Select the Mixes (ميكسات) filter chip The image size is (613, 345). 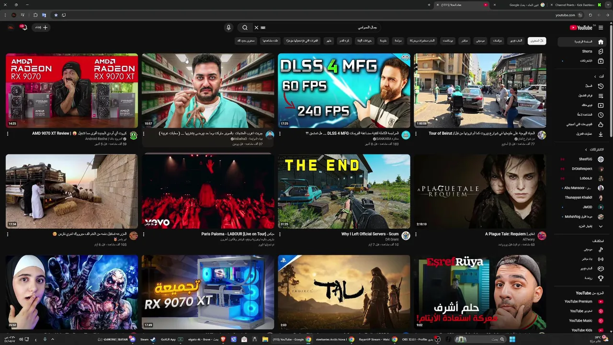(x=498, y=41)
